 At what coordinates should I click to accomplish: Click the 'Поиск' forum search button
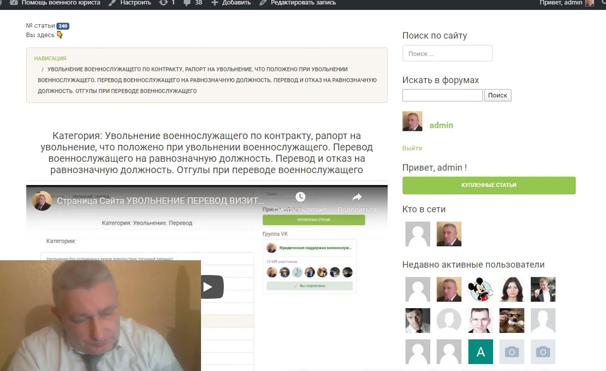497,95
